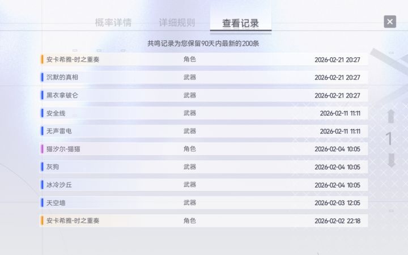
Task: Click the timestamp in the 灰狗 row
Action: (338, 167)
